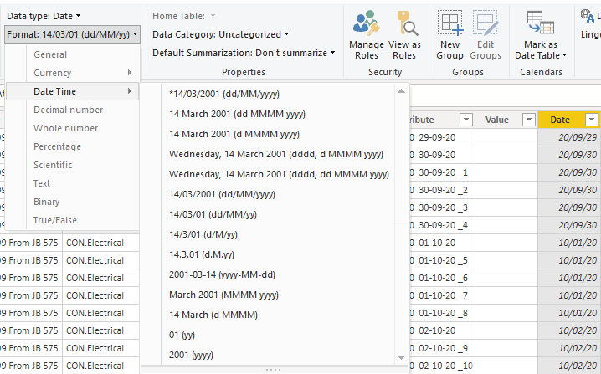
Task: Open Home Table dropdown
Action: 184,16
